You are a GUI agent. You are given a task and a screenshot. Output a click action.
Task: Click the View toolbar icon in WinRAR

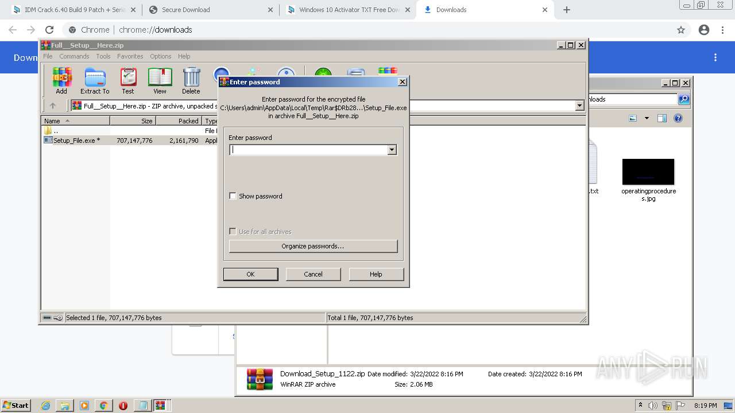pos(160,81)
